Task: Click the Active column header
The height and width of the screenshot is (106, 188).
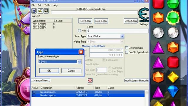Action: point(35,88)
